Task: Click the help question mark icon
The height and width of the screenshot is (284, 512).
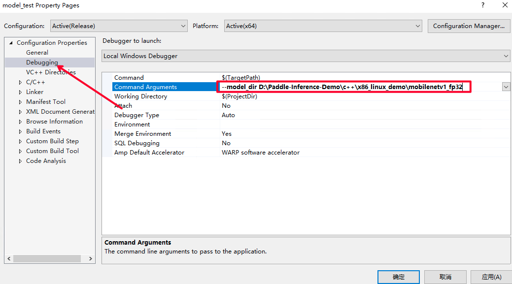Action: (482, 5)
